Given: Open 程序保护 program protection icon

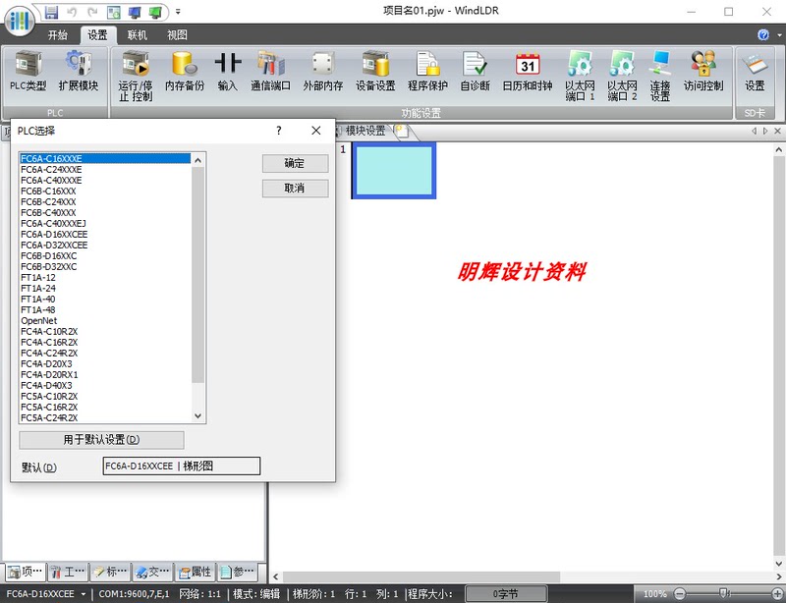Looking at the screenshot, I should [x=427, y=71].
